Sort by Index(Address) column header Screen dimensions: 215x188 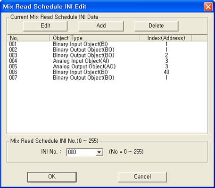pos(166,38)
